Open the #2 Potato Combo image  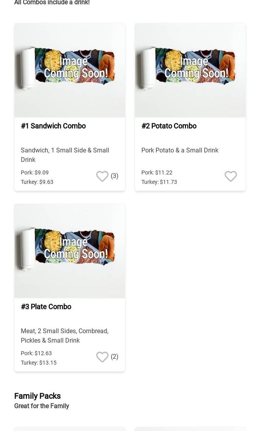pyautogui.click(x=190, y=70)
